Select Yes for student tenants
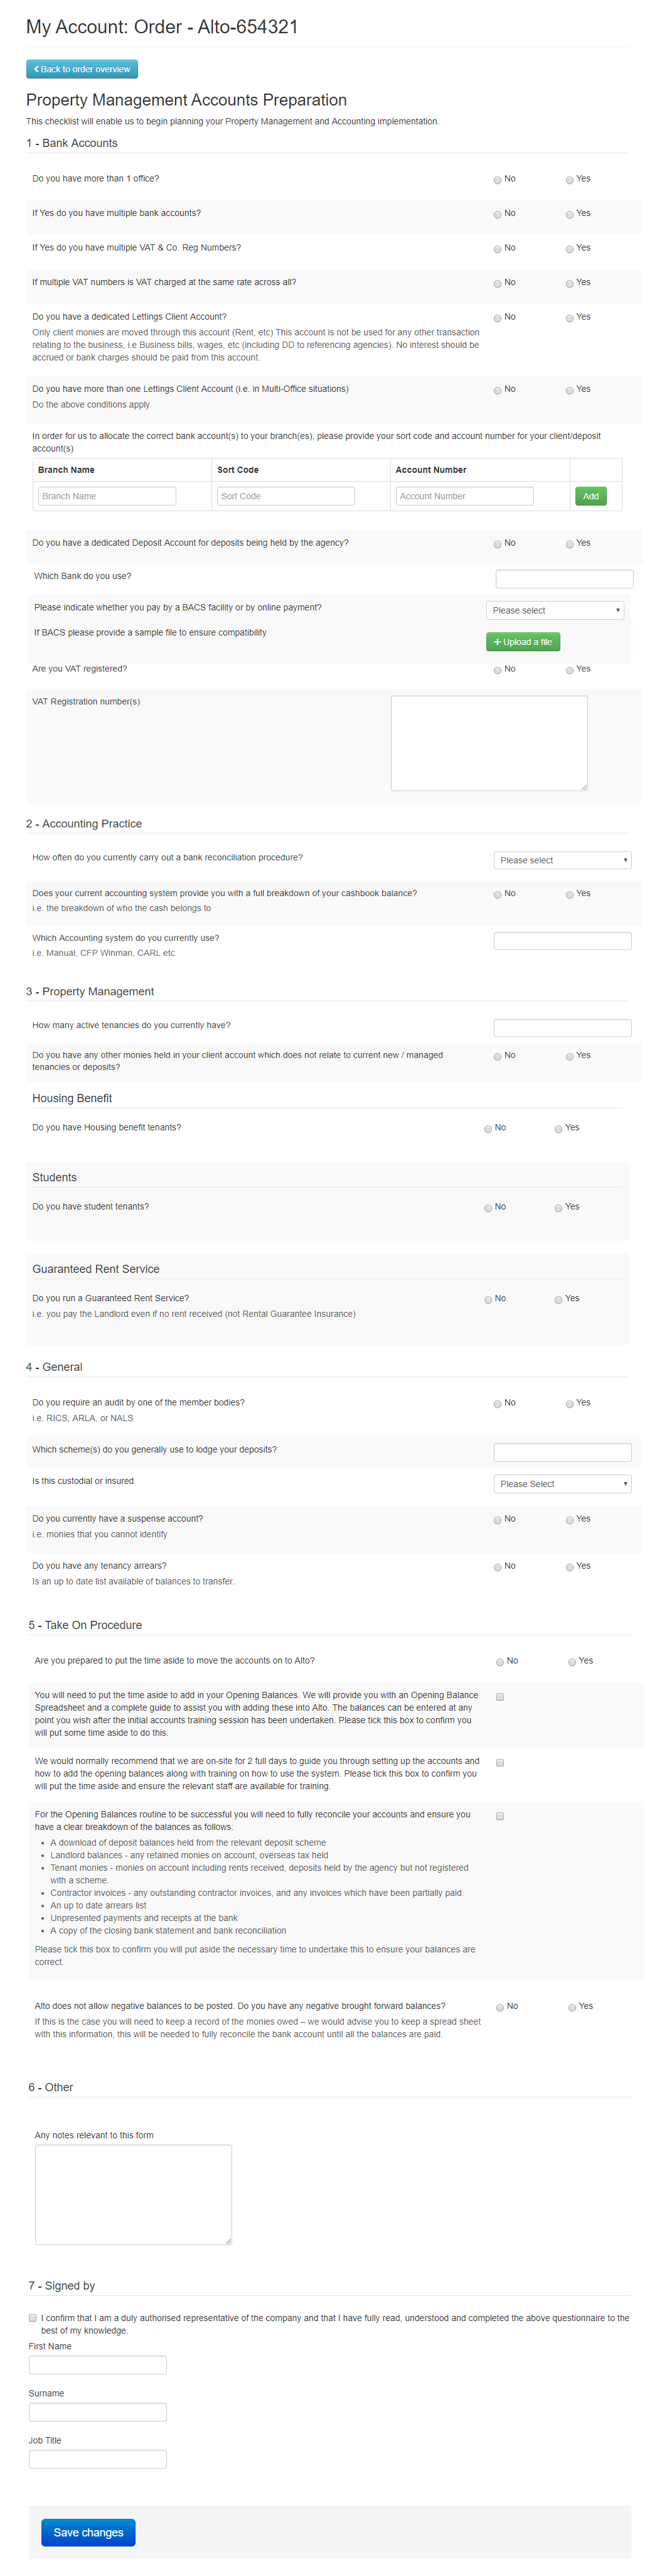The width and height of the screenshot is (657, 2576). 558,1208
